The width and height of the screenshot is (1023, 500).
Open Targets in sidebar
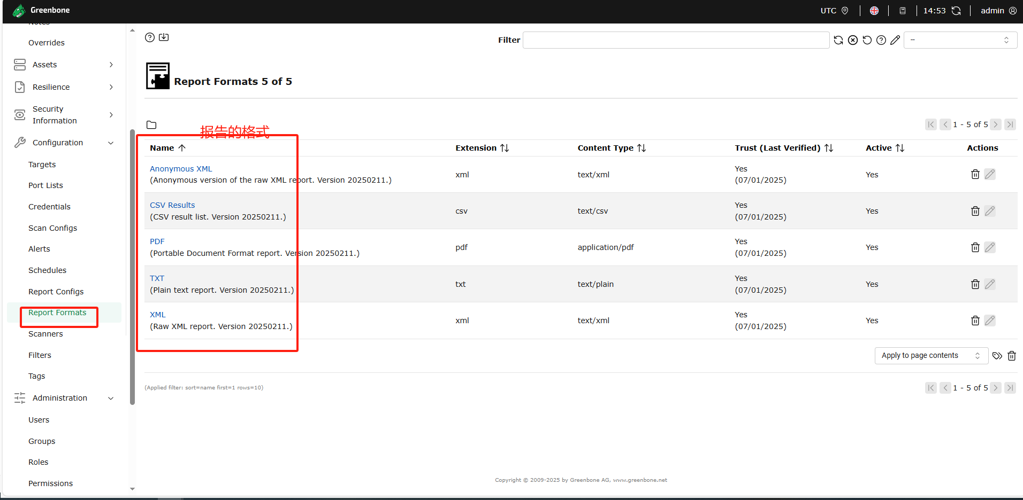(x=42, y=165)
